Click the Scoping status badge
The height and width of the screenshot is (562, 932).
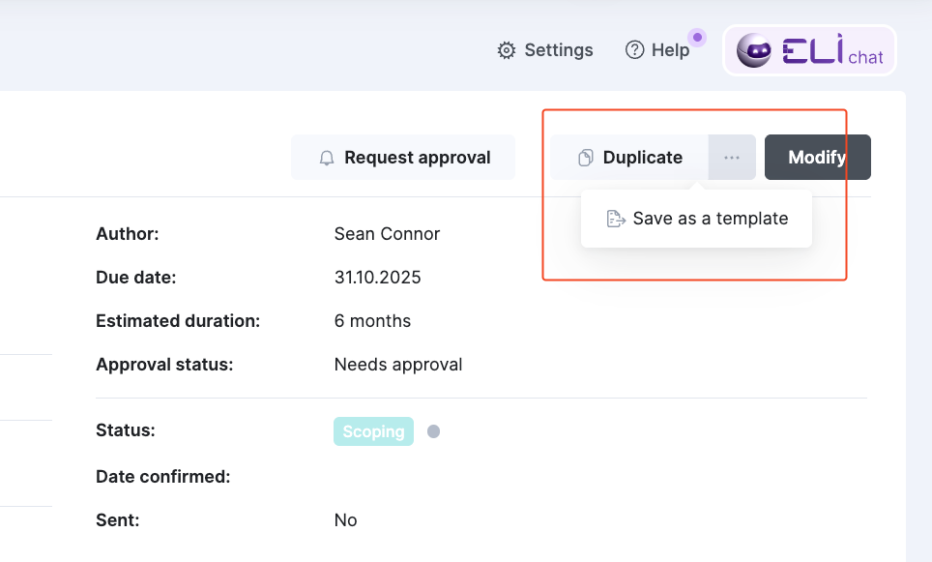373,431
